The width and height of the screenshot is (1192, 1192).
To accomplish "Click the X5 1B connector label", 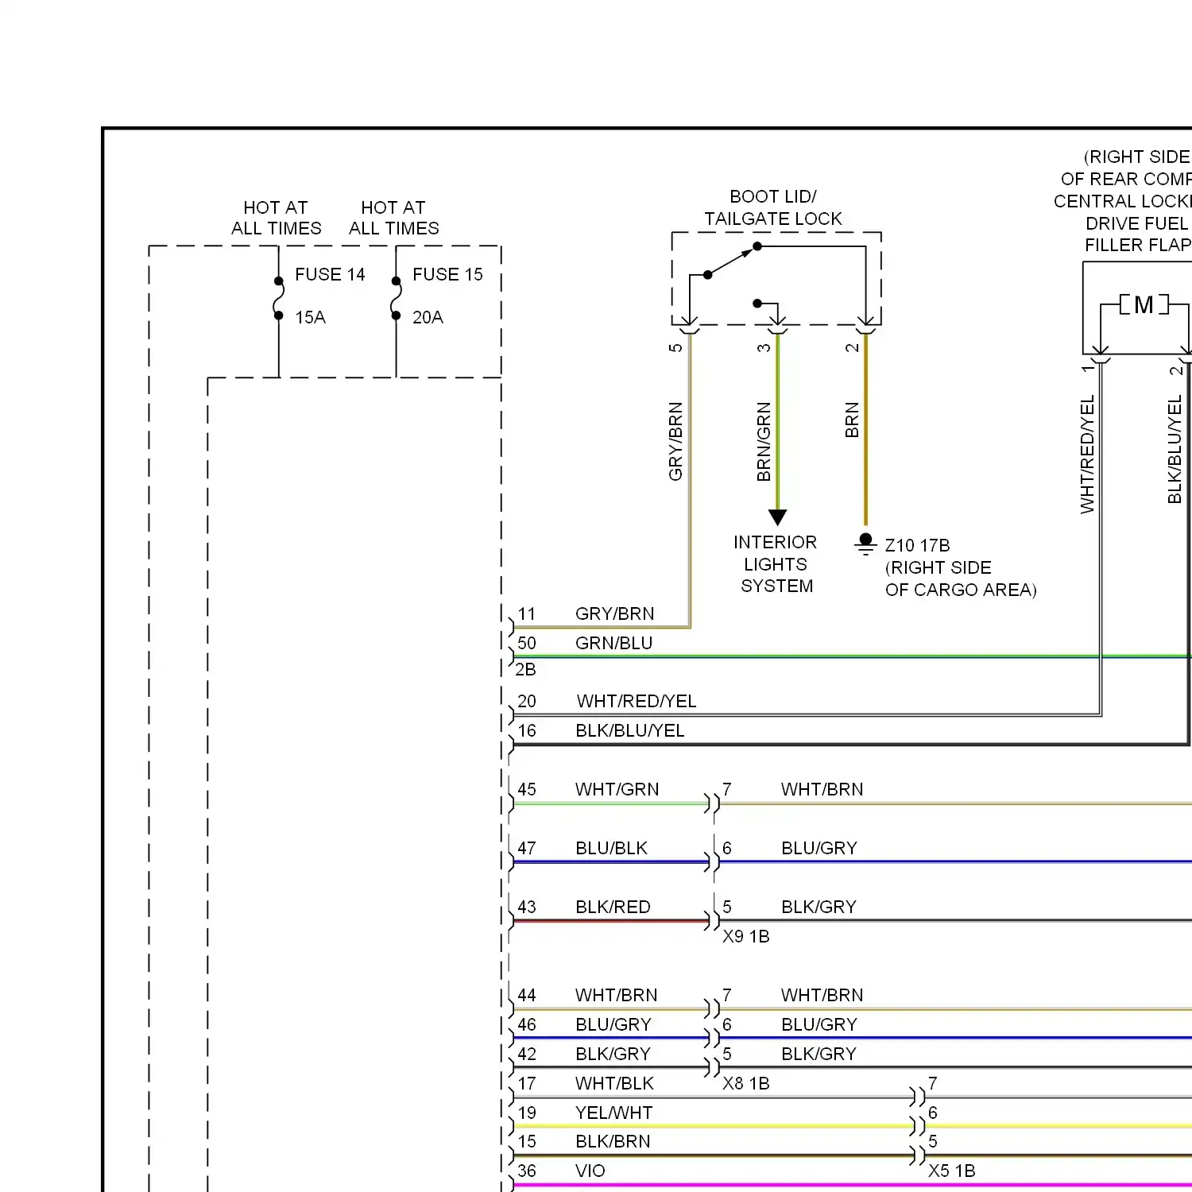I will coord(951,1171).
